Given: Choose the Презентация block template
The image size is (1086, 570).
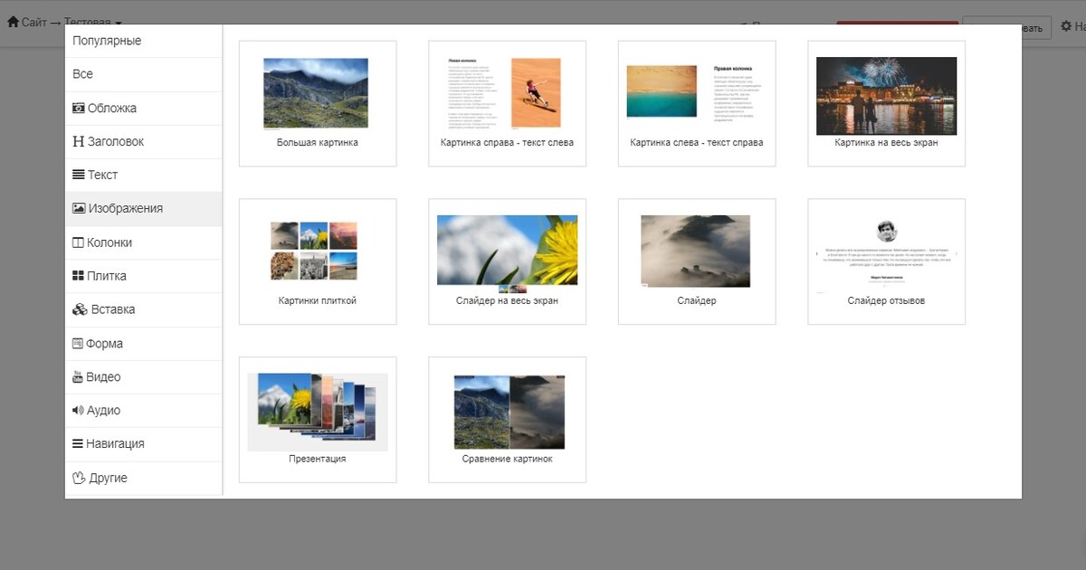Looking at the screenshot, I should click(x=317, y=419).
